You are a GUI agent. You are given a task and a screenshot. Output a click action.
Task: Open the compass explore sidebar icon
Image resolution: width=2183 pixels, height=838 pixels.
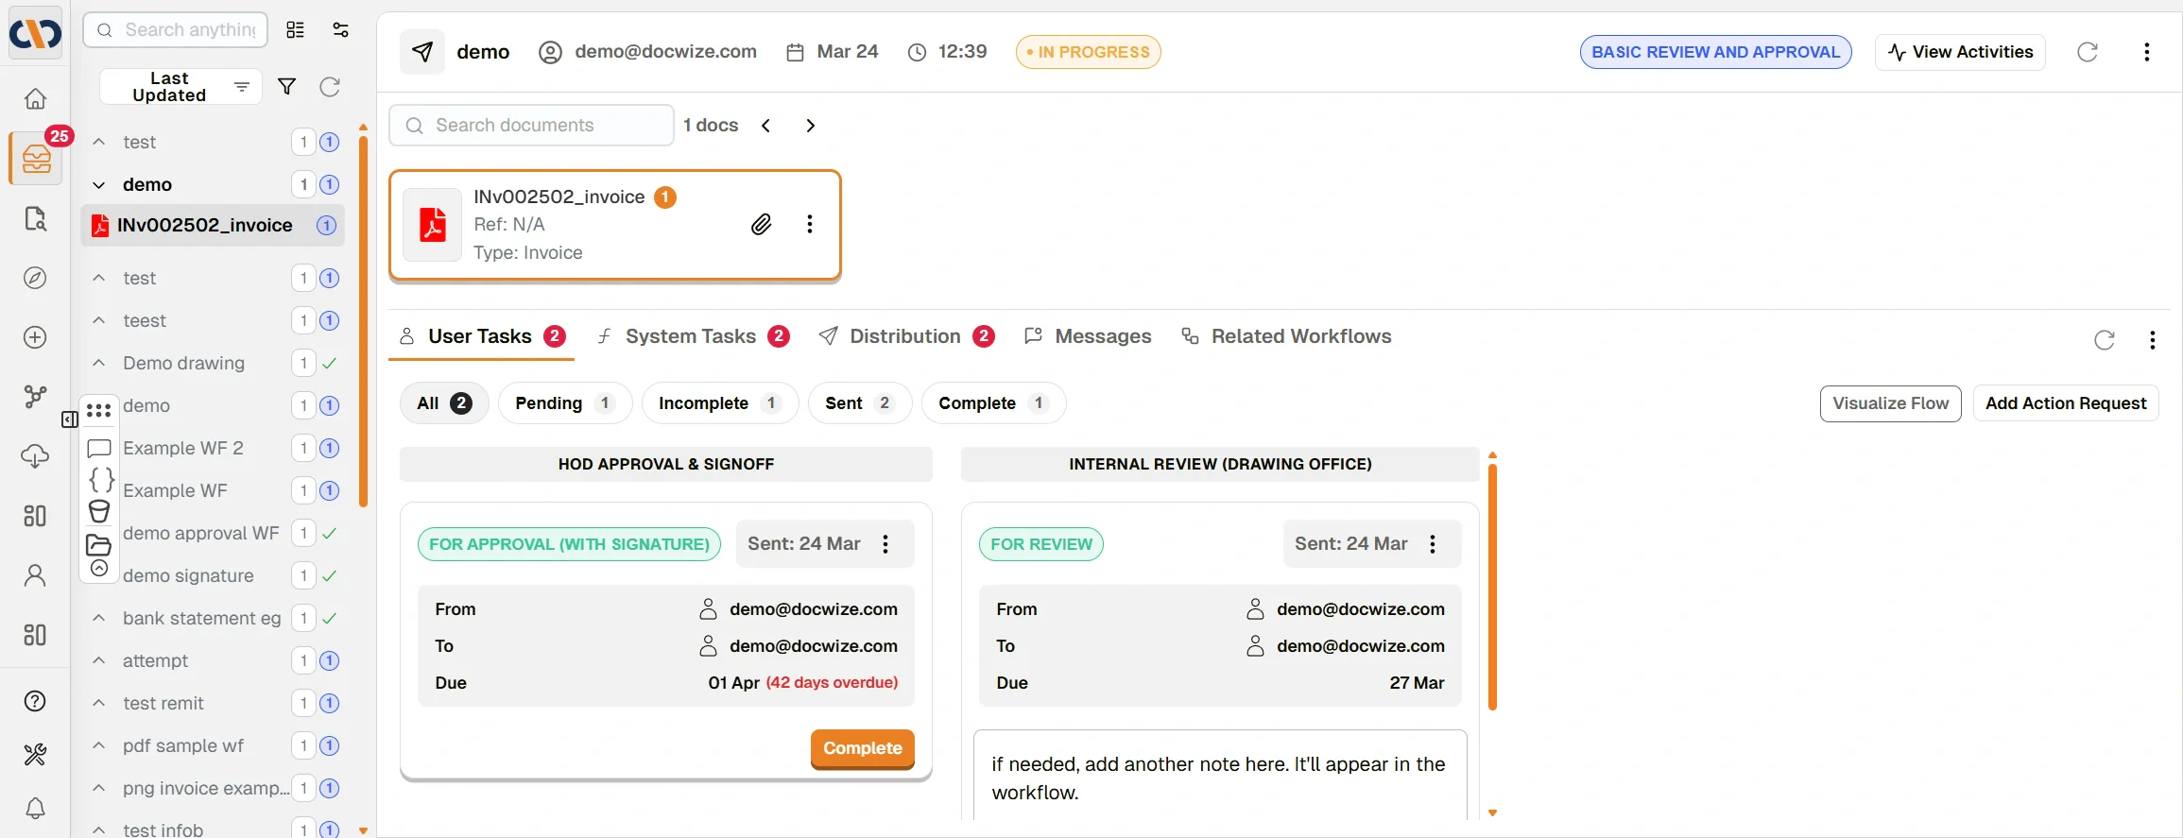[35, 278]
